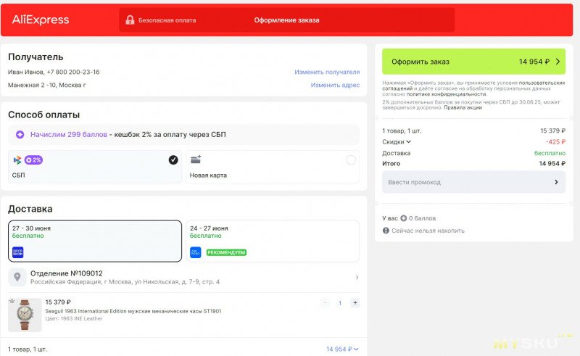Click the РЕКОМЕНДУЕМ green badge
This screenshot has width=580, height=356.
(x=226, y=252)
